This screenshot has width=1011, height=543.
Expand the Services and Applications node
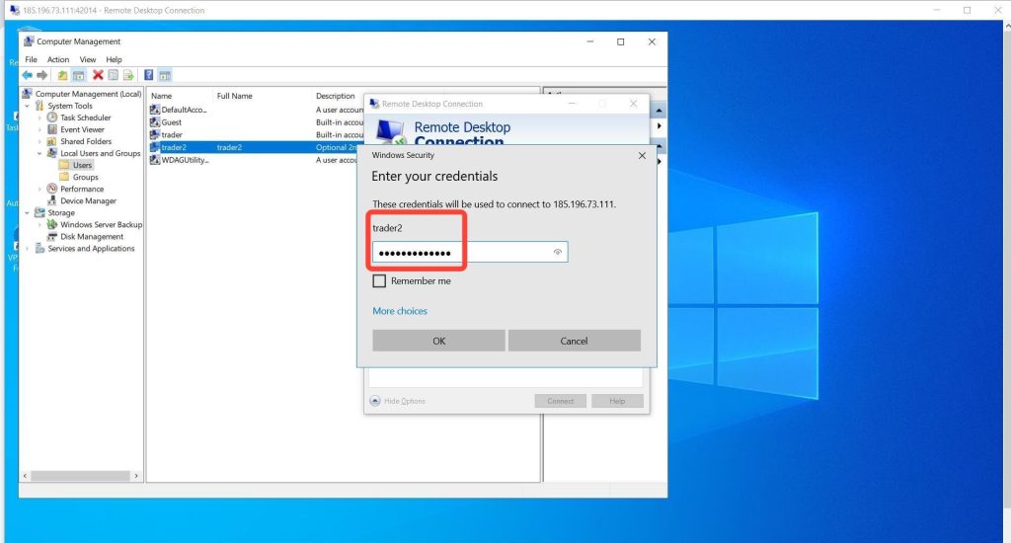pyautogui.click(x=28, y=249)
